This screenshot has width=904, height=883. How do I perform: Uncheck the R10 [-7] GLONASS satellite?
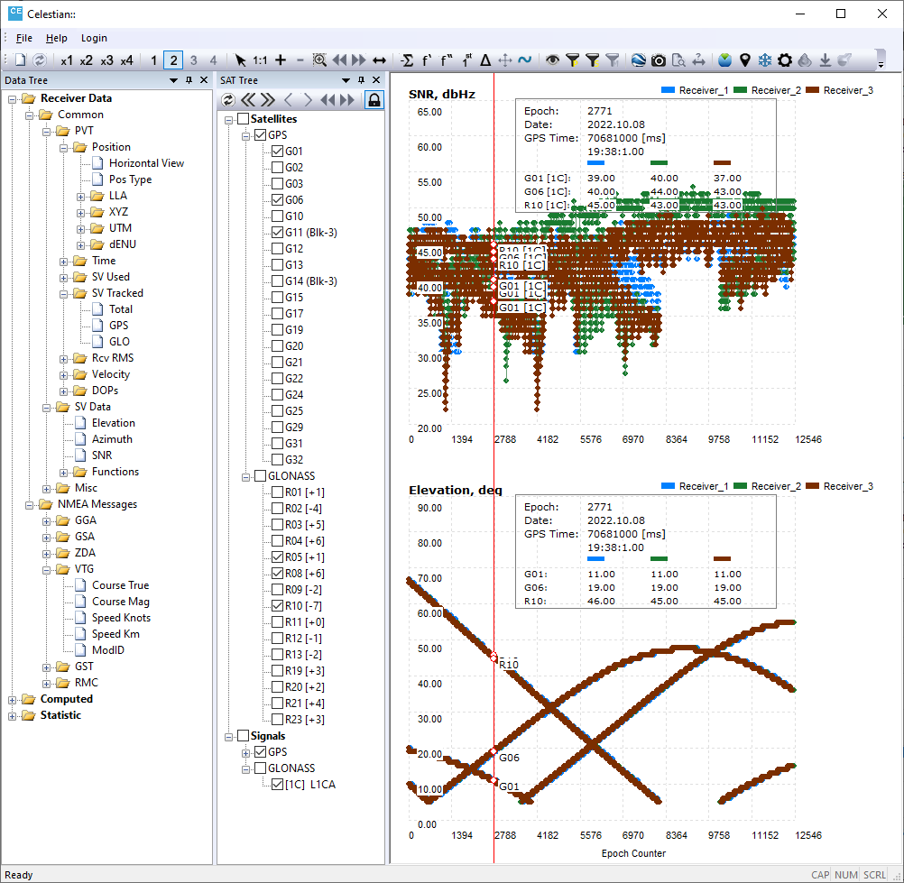pos(278,606)
